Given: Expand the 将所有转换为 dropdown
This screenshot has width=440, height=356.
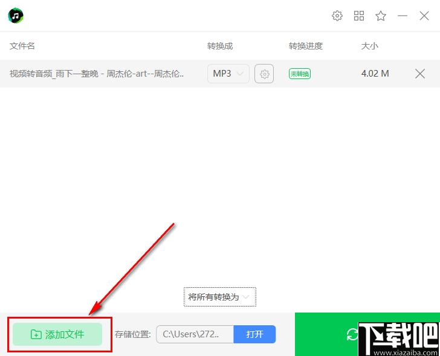Looking at the screenshot, I should pyautogui.click(x=220, y=297).
